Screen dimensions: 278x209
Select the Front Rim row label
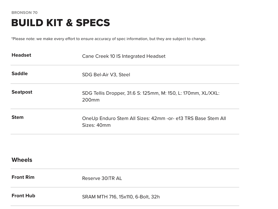(23, 177)
